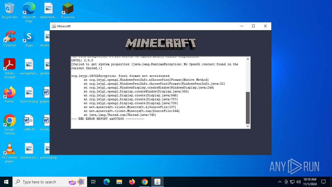Open the notification center

323,182
